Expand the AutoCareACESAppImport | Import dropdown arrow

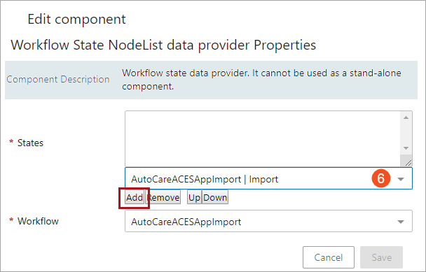pyautogui.click(x=401, y=179)
